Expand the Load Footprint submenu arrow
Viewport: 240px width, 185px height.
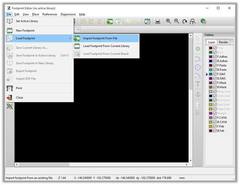(x=70, y=38)
